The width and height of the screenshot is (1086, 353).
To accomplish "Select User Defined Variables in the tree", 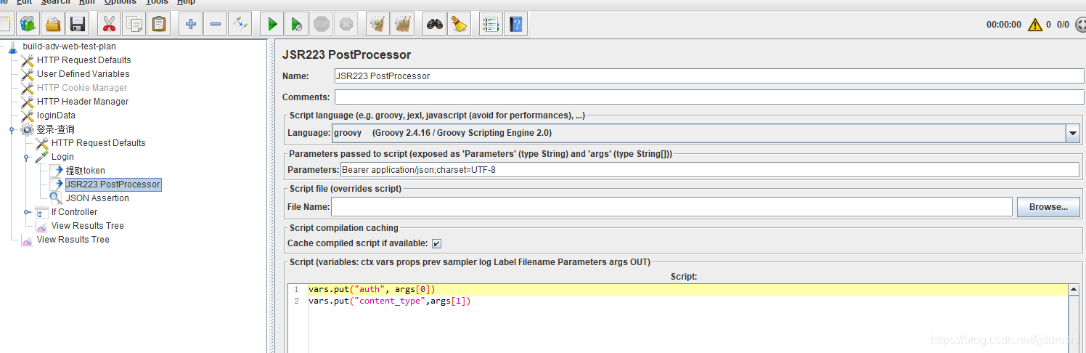I will (x=83, y=74).
